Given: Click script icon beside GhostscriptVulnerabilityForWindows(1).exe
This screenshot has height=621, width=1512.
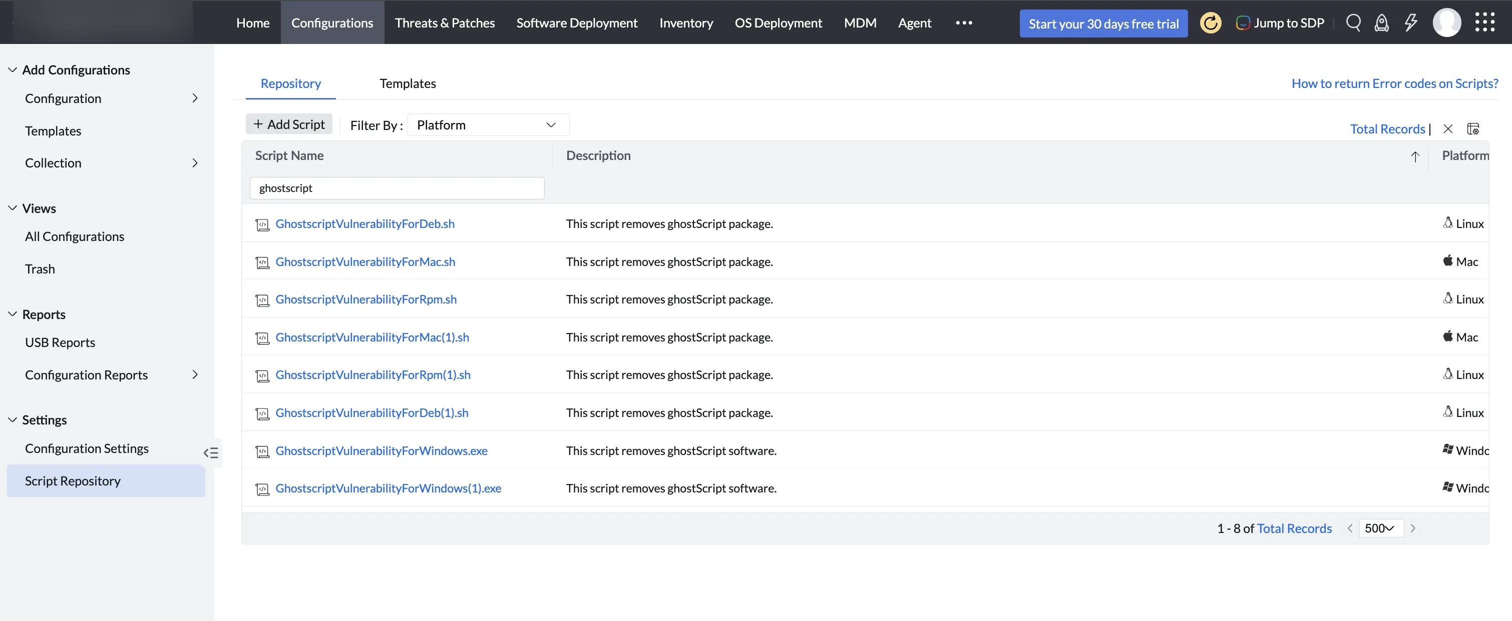Looking at the screenshot, I should (x=262, y=489).
